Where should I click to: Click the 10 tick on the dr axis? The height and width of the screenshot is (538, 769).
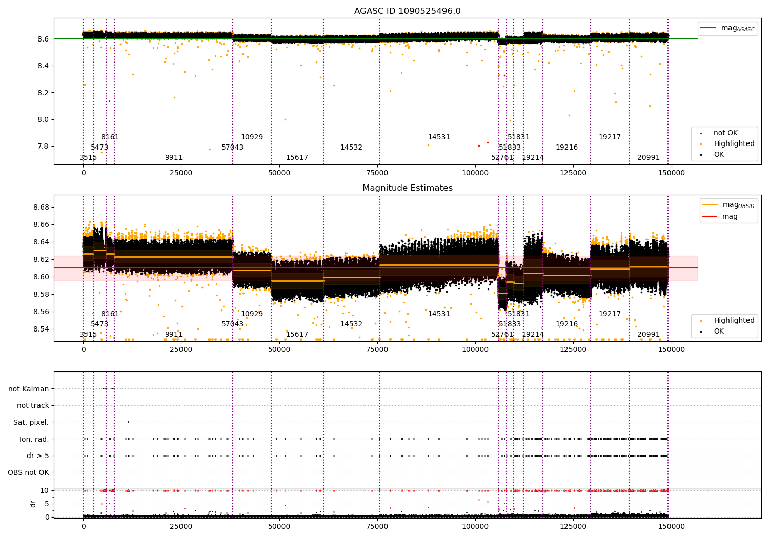pyautogui.click(x=45, y=491)
